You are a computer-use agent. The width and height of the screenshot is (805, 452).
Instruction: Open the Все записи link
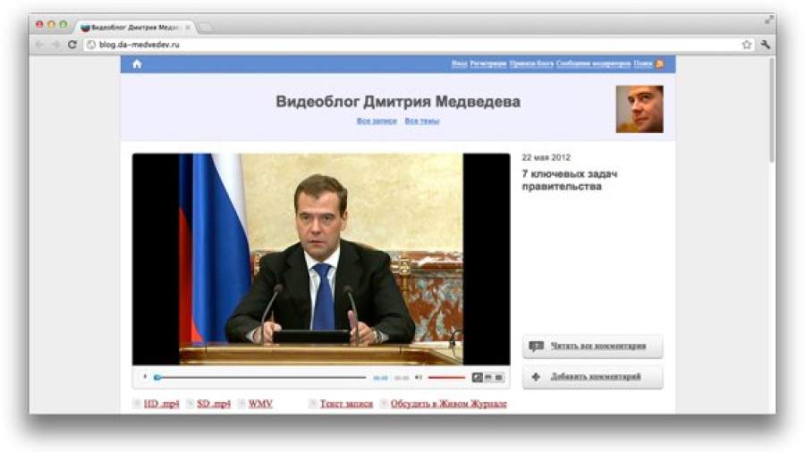pos(377,121)
